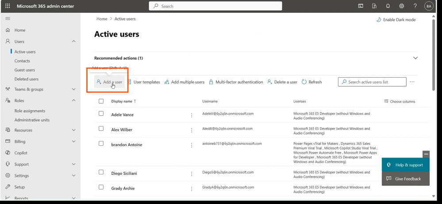Expand the Billing chevron

74,141
